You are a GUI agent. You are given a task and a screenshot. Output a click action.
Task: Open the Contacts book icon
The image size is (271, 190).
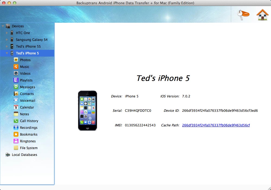point(16,94)
